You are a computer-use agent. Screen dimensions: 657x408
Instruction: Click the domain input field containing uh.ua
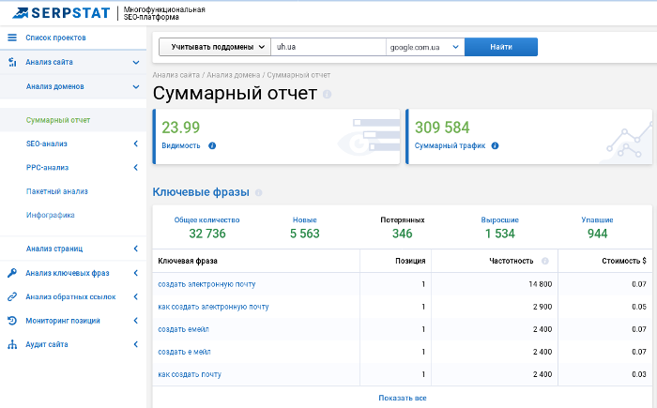328,47
